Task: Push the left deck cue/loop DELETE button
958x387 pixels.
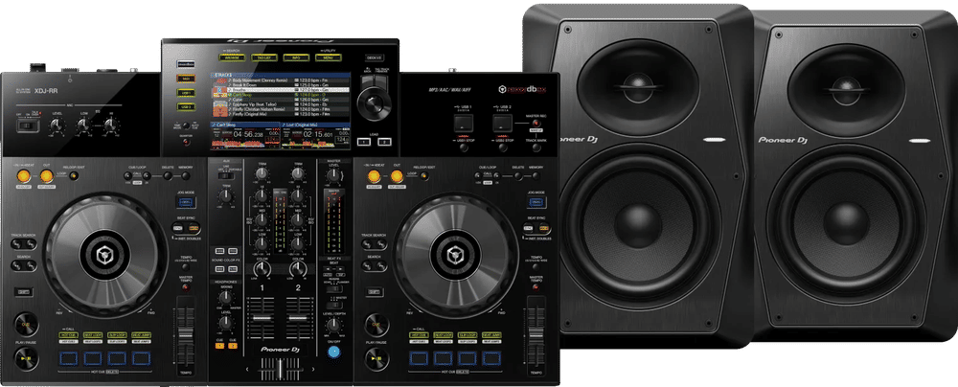Action: pyautogui.click(x=167, y=176)
